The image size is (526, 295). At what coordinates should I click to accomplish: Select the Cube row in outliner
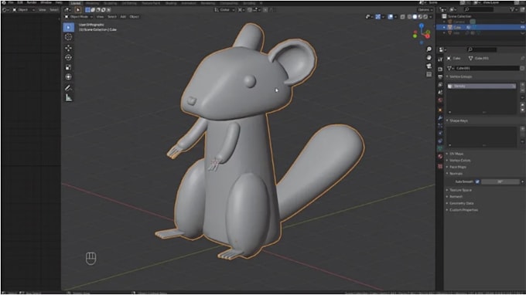point(480,27)
